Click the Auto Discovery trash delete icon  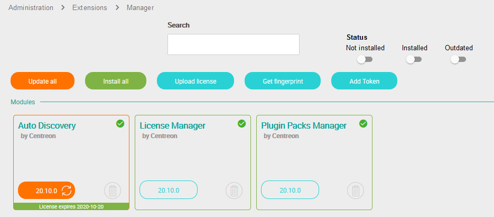(113, 190)
